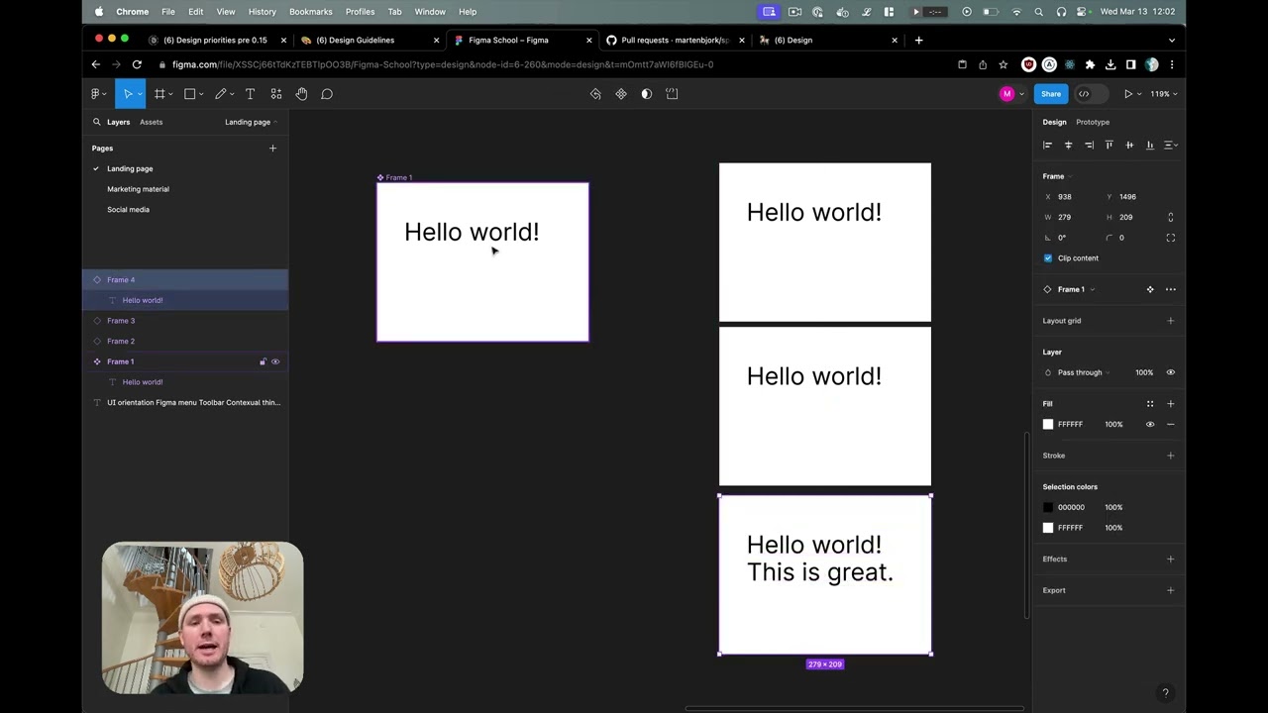Add an Export setting with plus
The image size is (1268, 713).
point(1171,591)
